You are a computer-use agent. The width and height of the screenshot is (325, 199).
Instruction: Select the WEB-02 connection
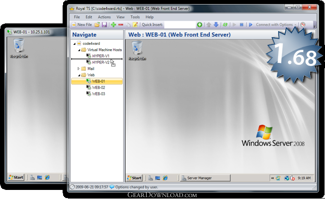98,87
